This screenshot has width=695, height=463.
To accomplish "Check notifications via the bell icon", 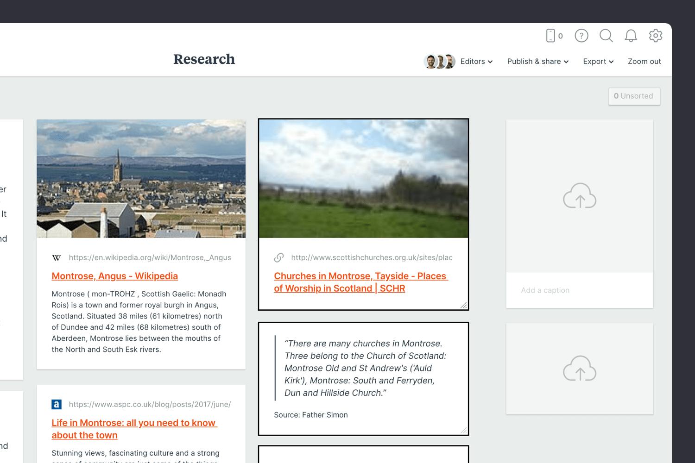I will pos(630,36).
